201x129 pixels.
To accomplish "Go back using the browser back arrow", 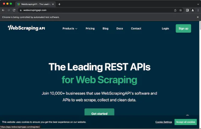I will point(3,10).
